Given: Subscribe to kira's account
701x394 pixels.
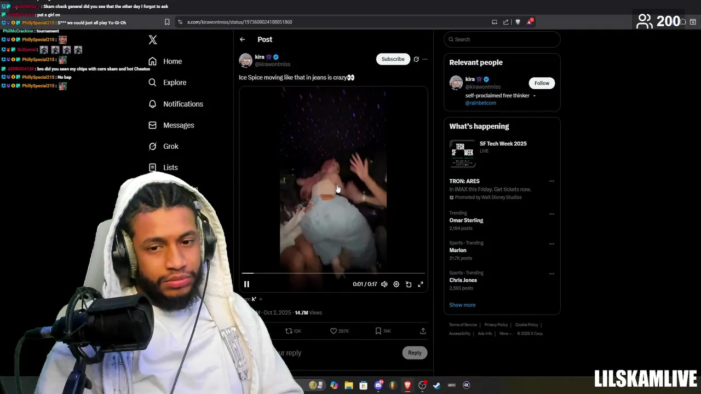Looking at the screenshot, I should click(x=393, y=59).
